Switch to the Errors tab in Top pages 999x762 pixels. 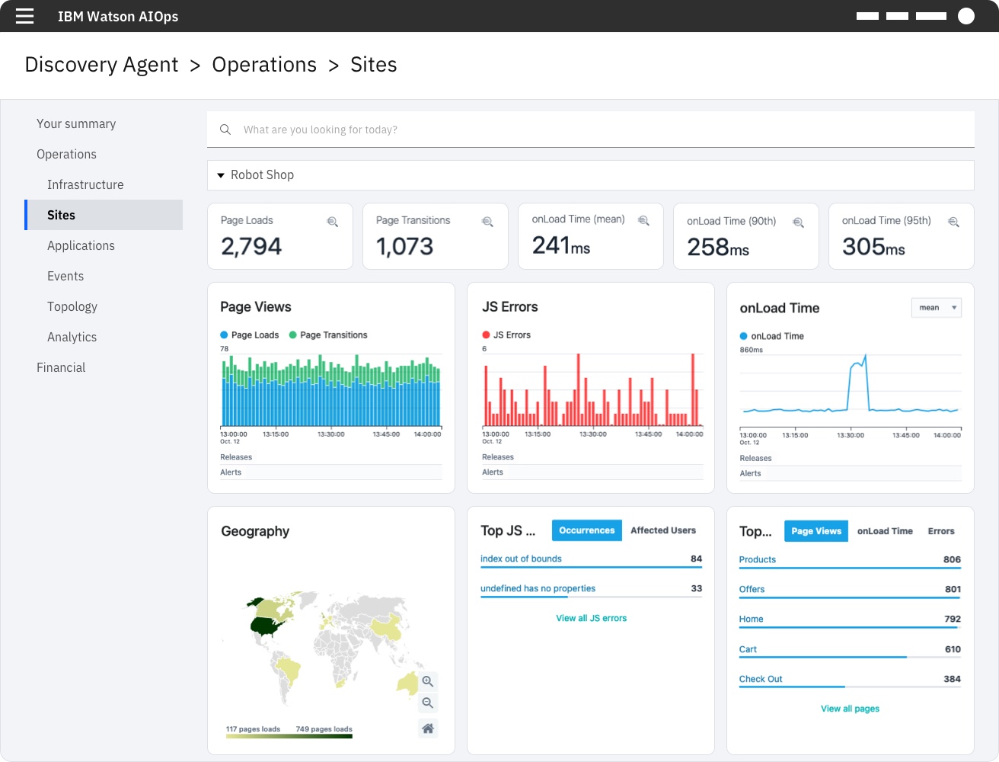pos(940,531)
